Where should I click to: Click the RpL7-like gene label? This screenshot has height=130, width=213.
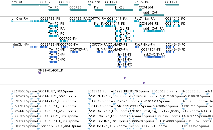(x=141, y=2)
